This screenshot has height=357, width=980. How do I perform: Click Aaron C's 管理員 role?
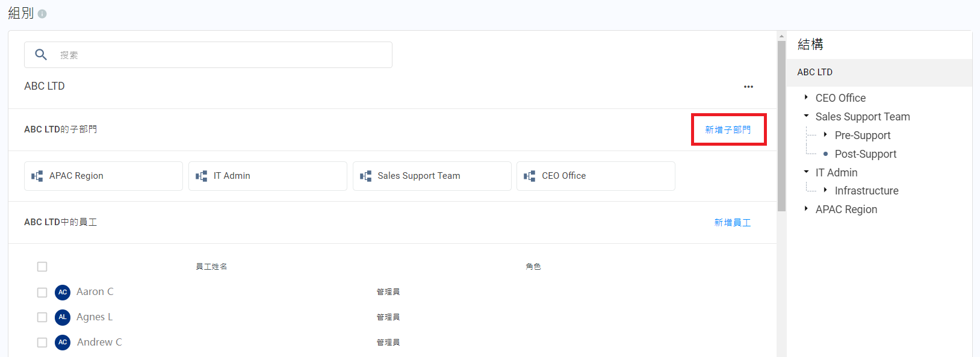coord(388,291)
